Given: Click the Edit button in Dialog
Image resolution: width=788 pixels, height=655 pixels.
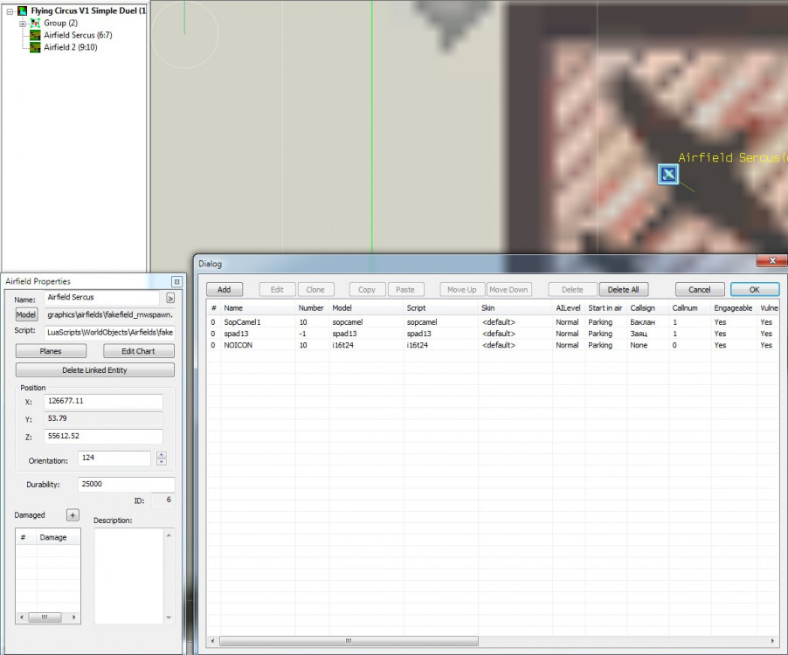Looking at the screenshot, I should [x=277, y=290].
